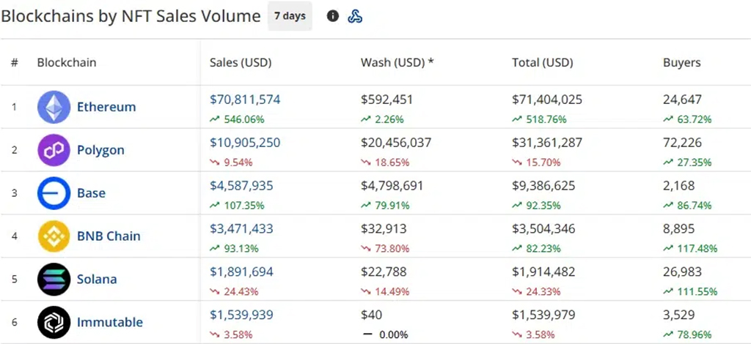
Task: Click BNB Chain sales value $3,471,433
Action: point(241,228)
